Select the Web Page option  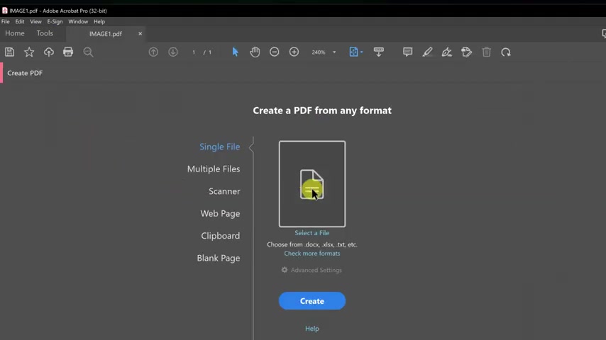pos(220,213)
